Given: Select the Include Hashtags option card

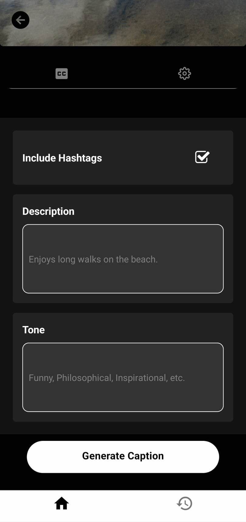Looking at the screenshot, I should point(123,158).
